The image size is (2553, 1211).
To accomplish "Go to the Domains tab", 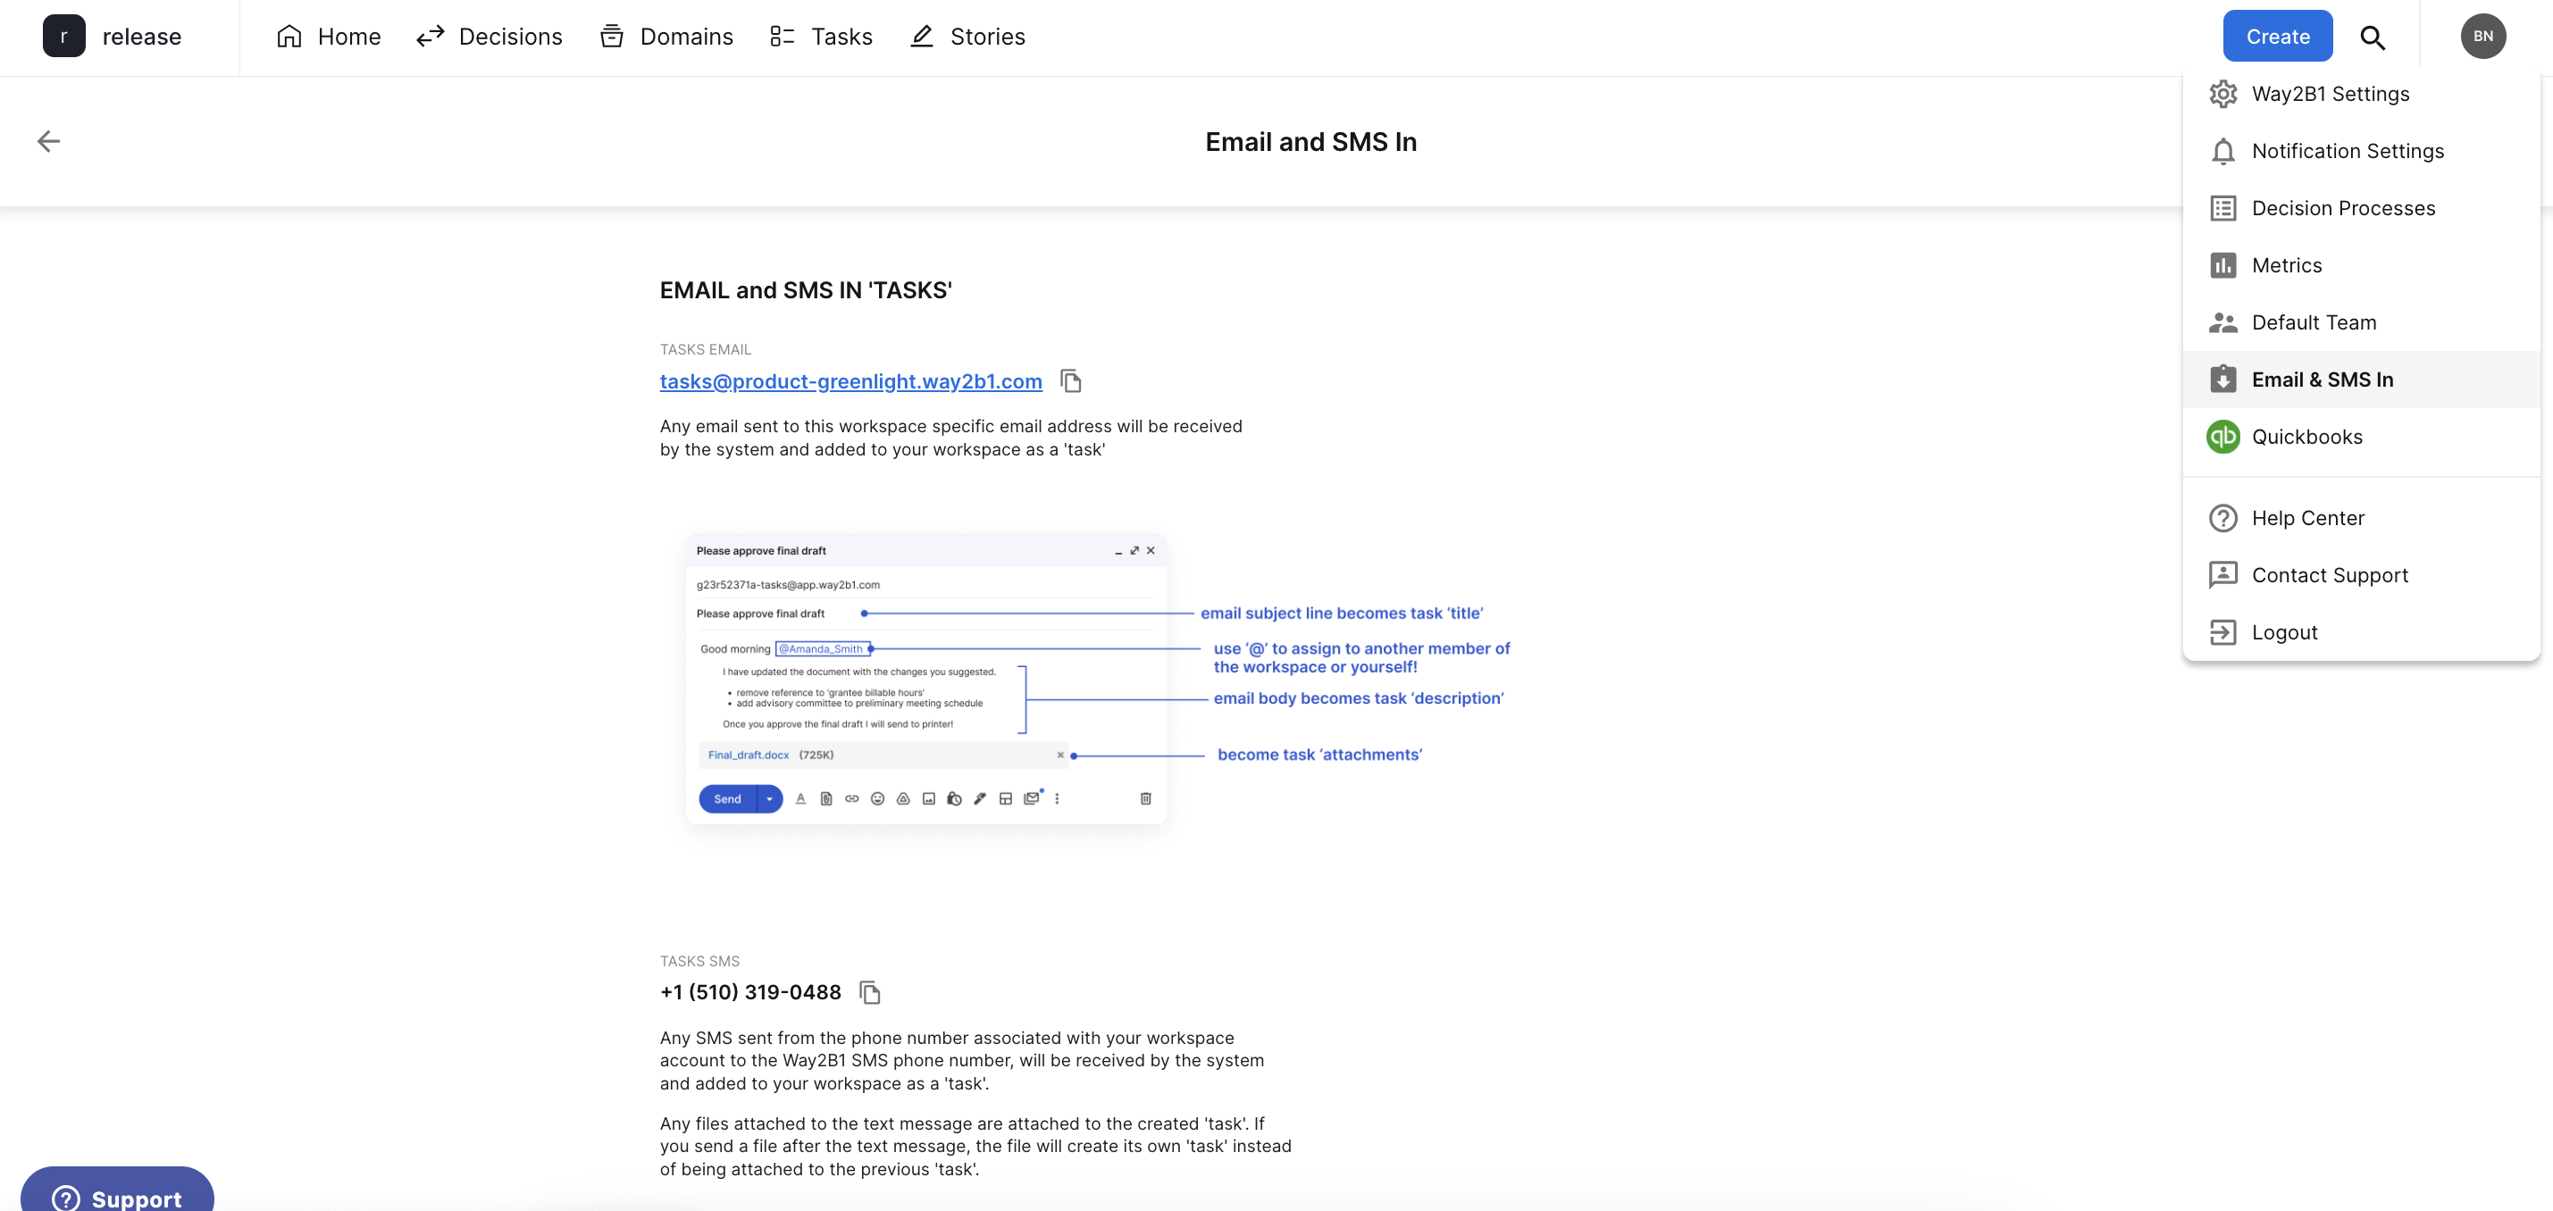I will click(666, 37).
